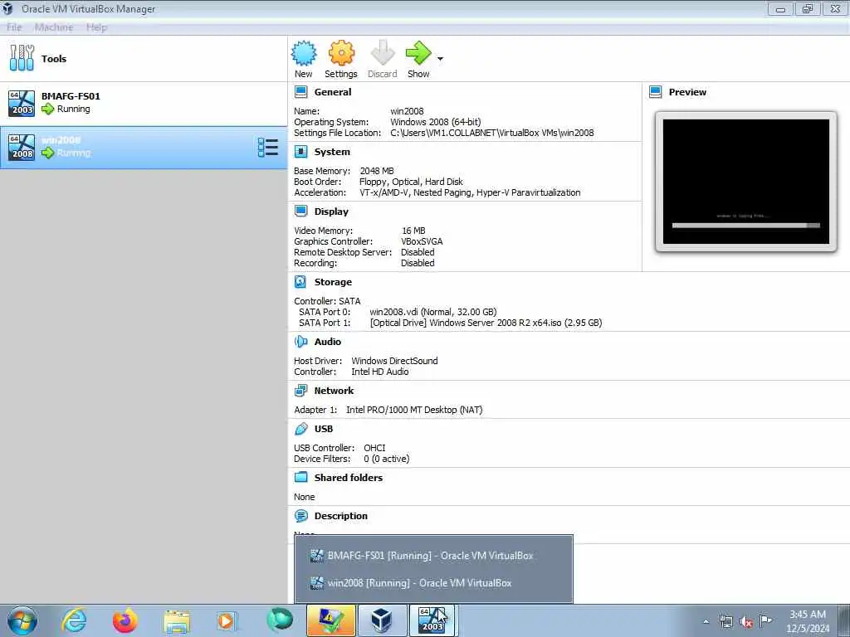Image resolution: width=850 pixels, height=637 pixels.
Task: Open the Network section header
Action: click(x=334, y=391)
